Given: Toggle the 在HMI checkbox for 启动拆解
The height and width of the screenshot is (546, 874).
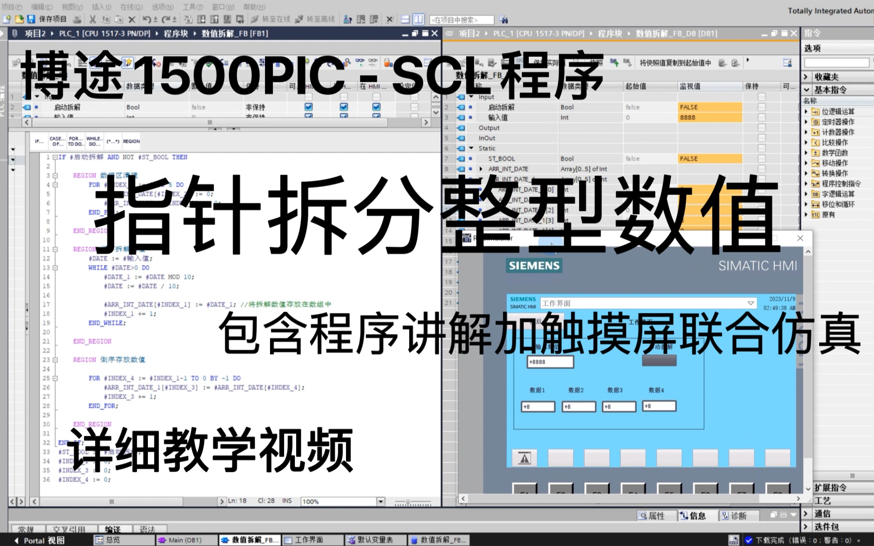Looking at the screenshot, I should point(376,107).
